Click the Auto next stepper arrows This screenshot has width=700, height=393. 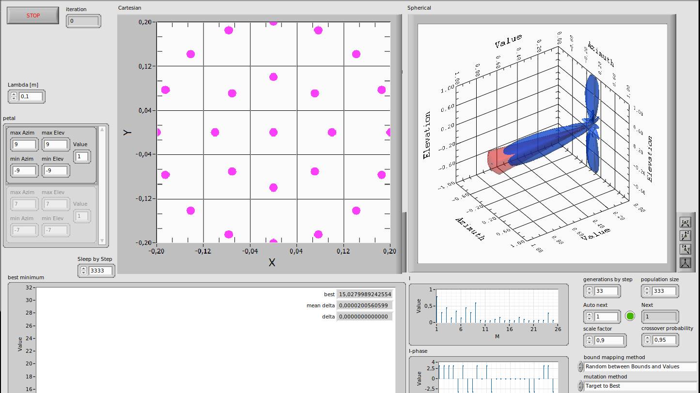coord(589,317)
